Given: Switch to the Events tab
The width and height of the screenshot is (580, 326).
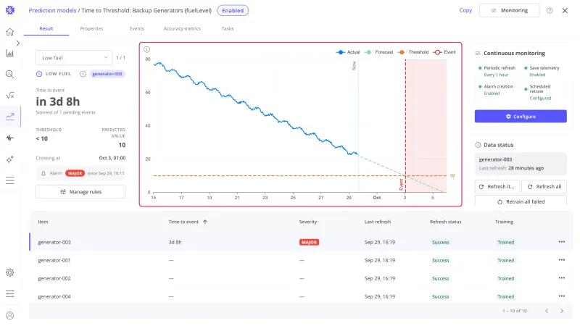Looking at the screenshot, I should point(136,28).
